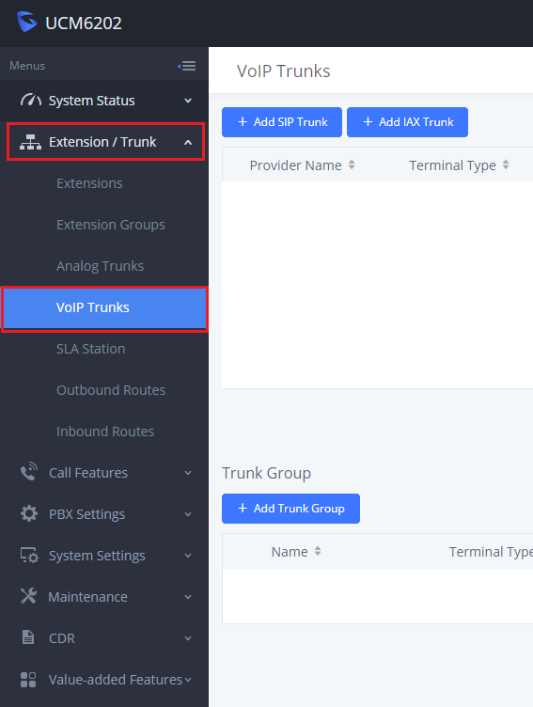
Task: Click the Add Trunk Group button
Action: click(290, 509)
